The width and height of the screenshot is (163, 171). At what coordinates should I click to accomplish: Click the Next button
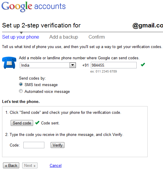pos(30,165)
